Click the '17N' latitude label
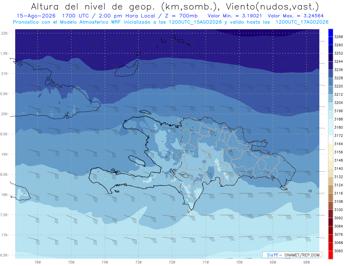This screenshot has width=344, height=266. point(5,235)
